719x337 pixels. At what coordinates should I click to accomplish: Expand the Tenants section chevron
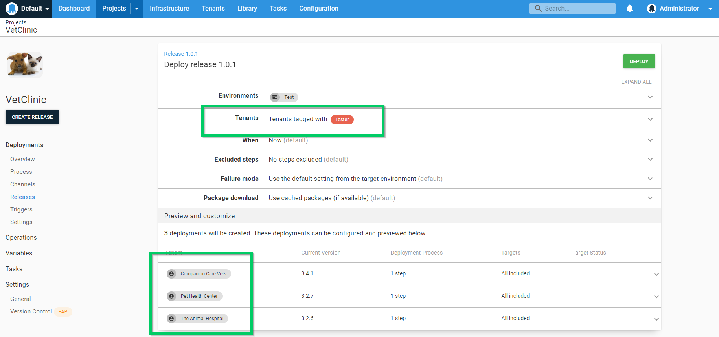click(x=650, y=119)
